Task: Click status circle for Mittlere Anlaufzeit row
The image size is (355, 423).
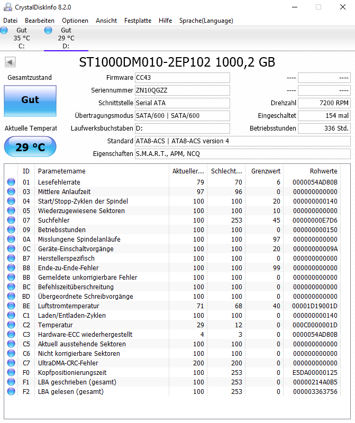Action: [x=11, y=191]
